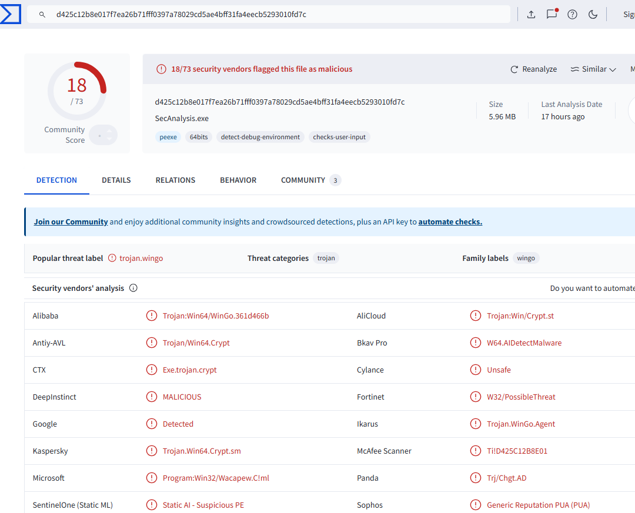Click Static AI - Suspicious PE text
Image resolution: width=635 pixels, height=513 pixels.
tap(203, 505)
